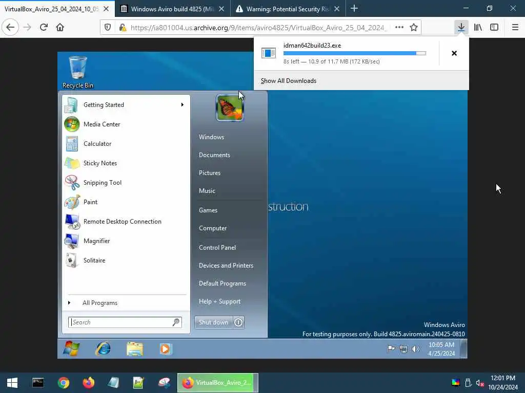Click the insecure connection padlock icon
The width and height of the screenshot is (525, 393).
[123, 28]
